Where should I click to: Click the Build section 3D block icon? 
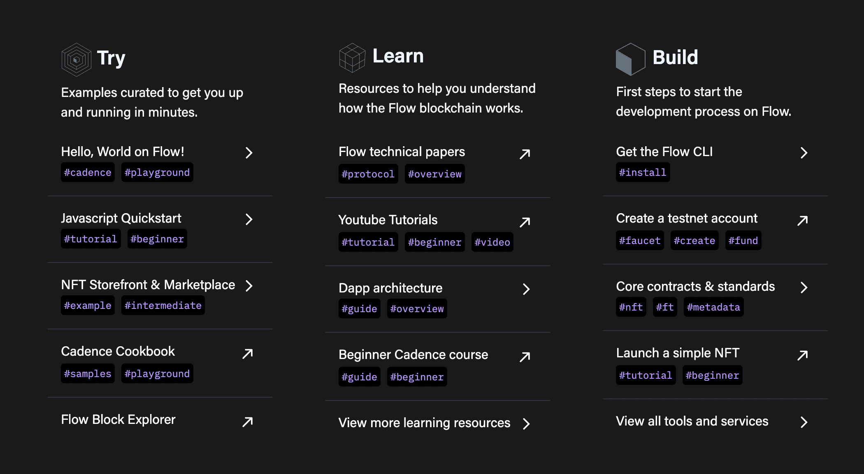(x=628, y=58)
